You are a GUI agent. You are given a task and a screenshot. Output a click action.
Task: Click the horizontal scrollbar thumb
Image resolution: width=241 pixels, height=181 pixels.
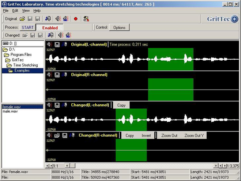(73, 166)
